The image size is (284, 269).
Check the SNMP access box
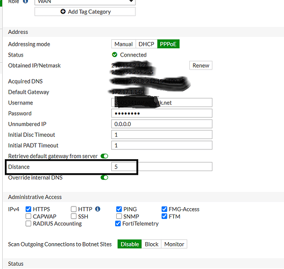pos(119,216)
